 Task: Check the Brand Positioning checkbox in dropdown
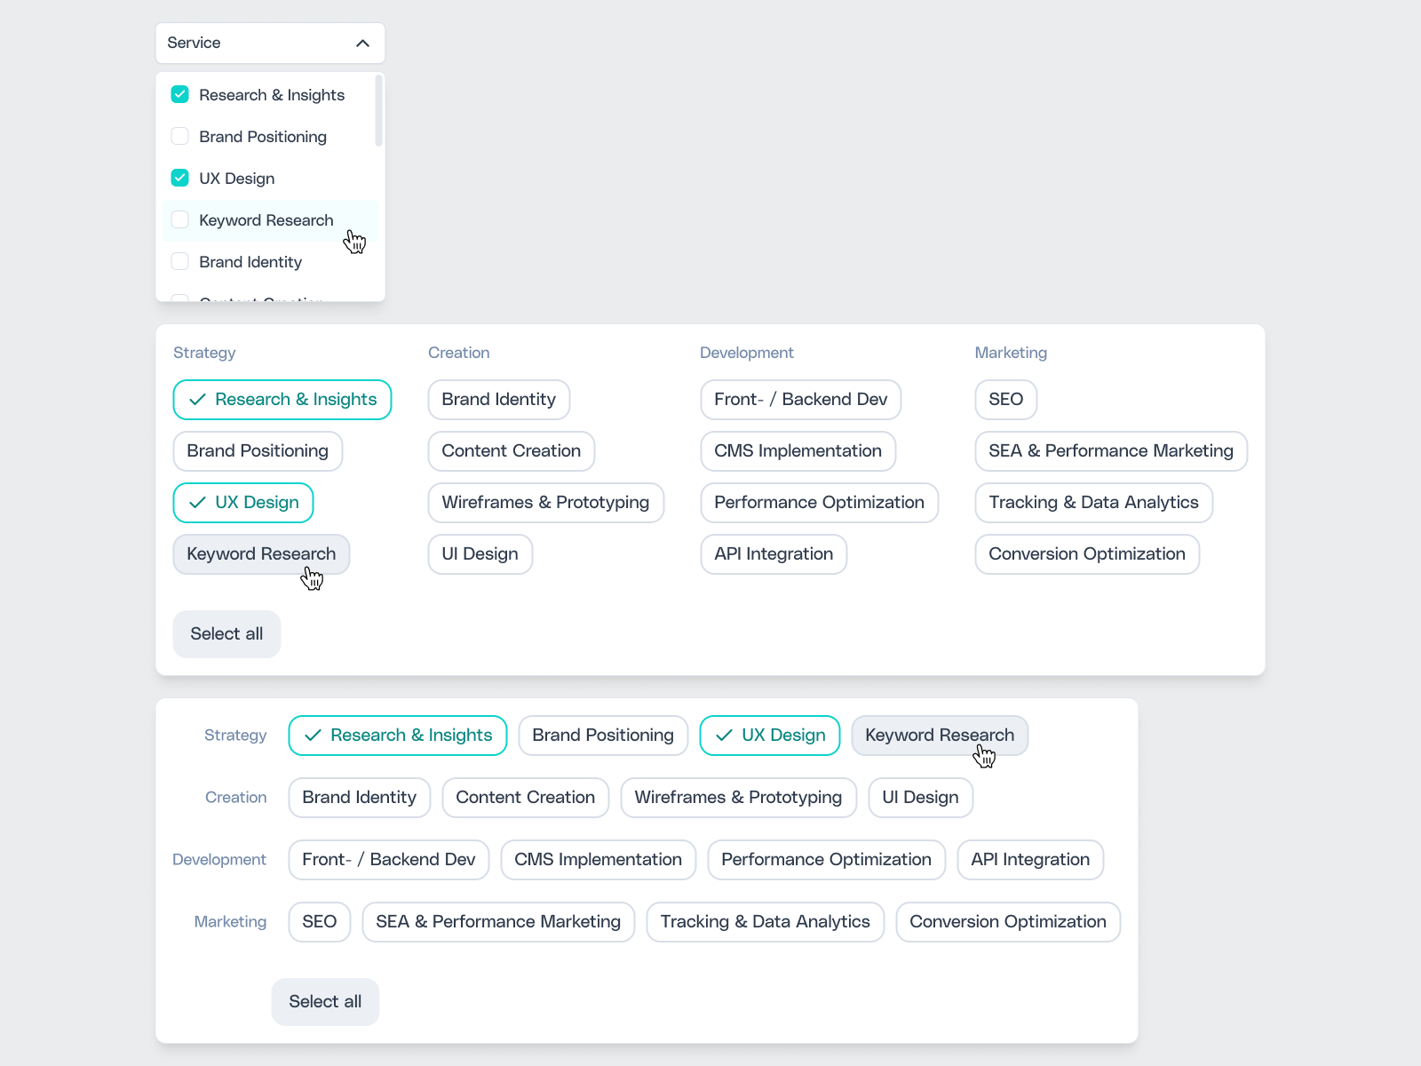click(x=179, y=136)
